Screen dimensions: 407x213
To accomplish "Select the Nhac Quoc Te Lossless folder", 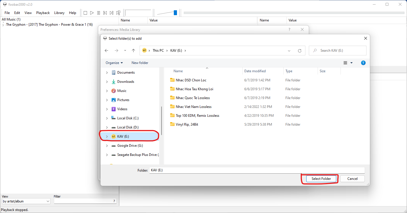I will (x=193, y=98).
